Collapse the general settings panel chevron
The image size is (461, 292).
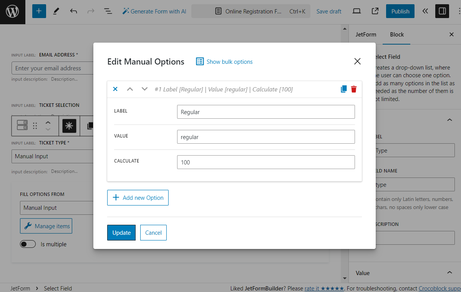tap(449, 120)
